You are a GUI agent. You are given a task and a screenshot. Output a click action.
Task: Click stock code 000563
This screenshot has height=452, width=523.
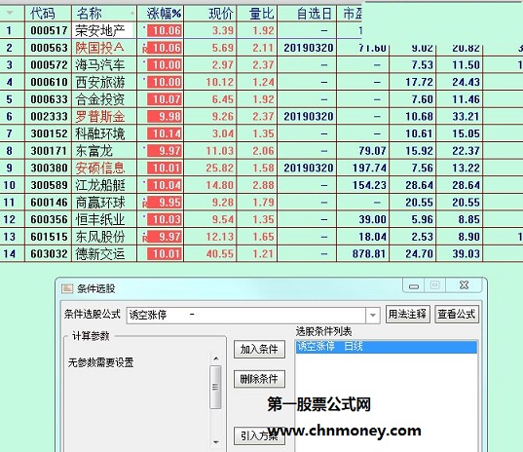point(49,48)
